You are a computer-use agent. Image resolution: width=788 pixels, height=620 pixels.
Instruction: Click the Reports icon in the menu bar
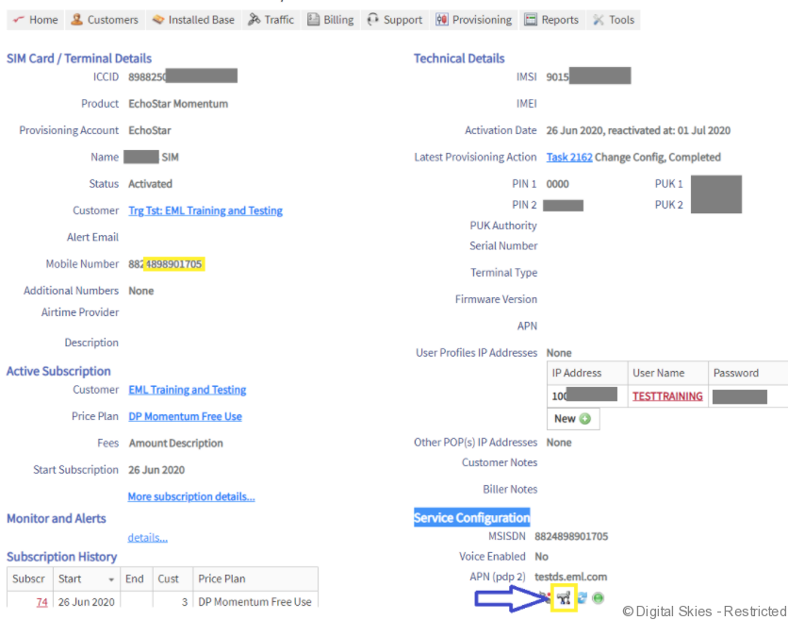click(x=532, y=20)
